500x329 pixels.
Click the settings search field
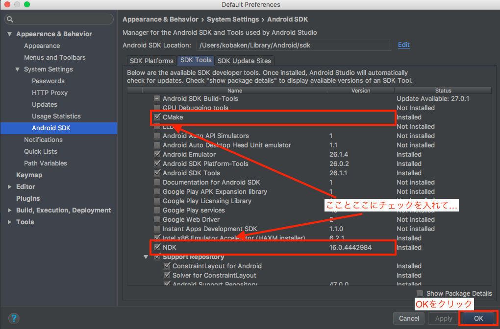[59, 19]
